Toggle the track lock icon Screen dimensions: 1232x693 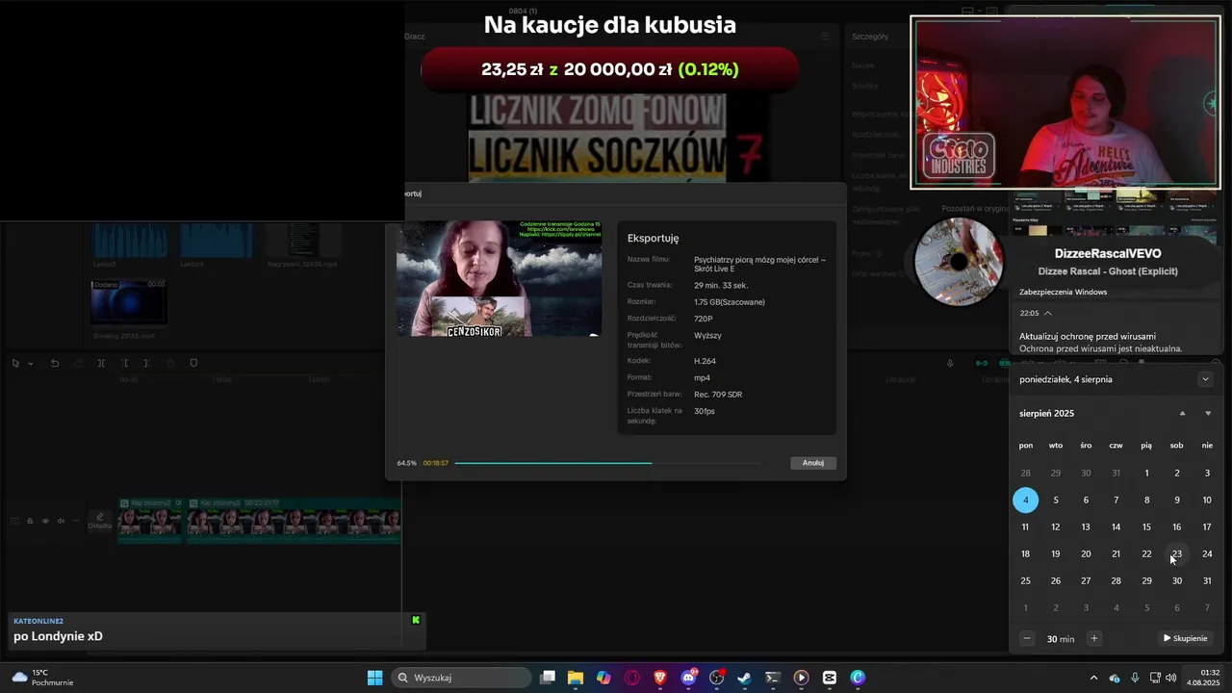(30, 521)
